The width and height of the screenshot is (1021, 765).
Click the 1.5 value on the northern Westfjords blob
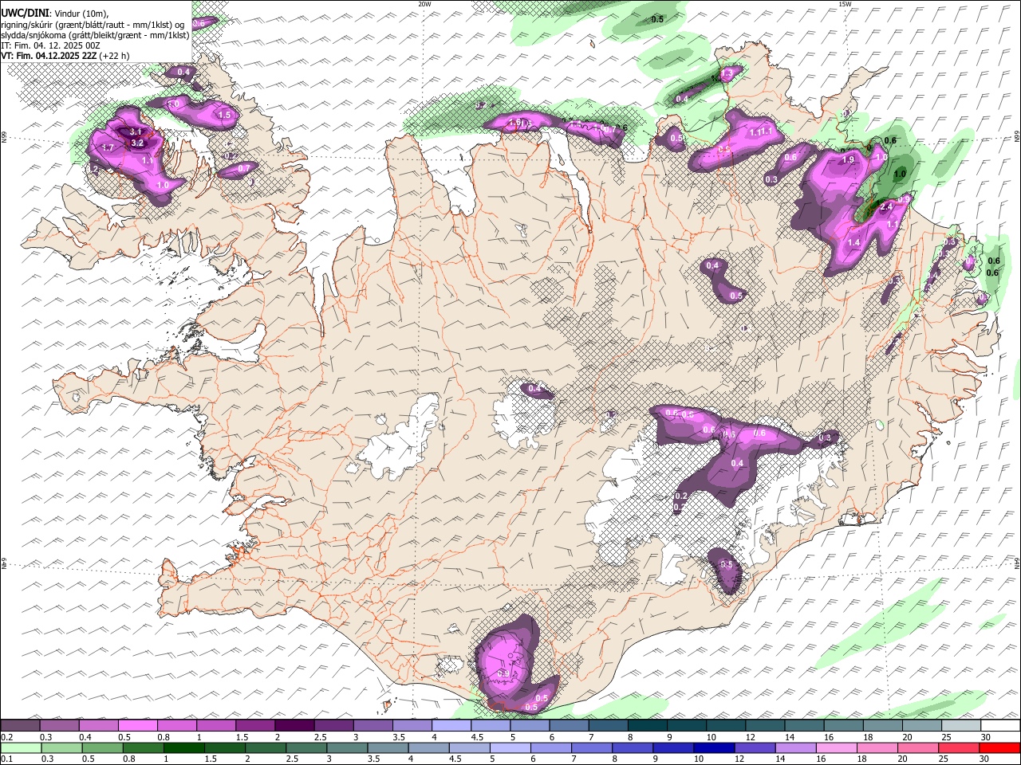point(224,116)
